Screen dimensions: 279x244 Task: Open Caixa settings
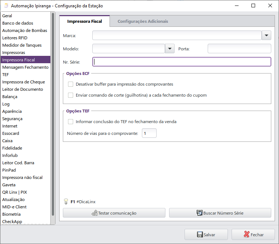[x=25, y=141]
